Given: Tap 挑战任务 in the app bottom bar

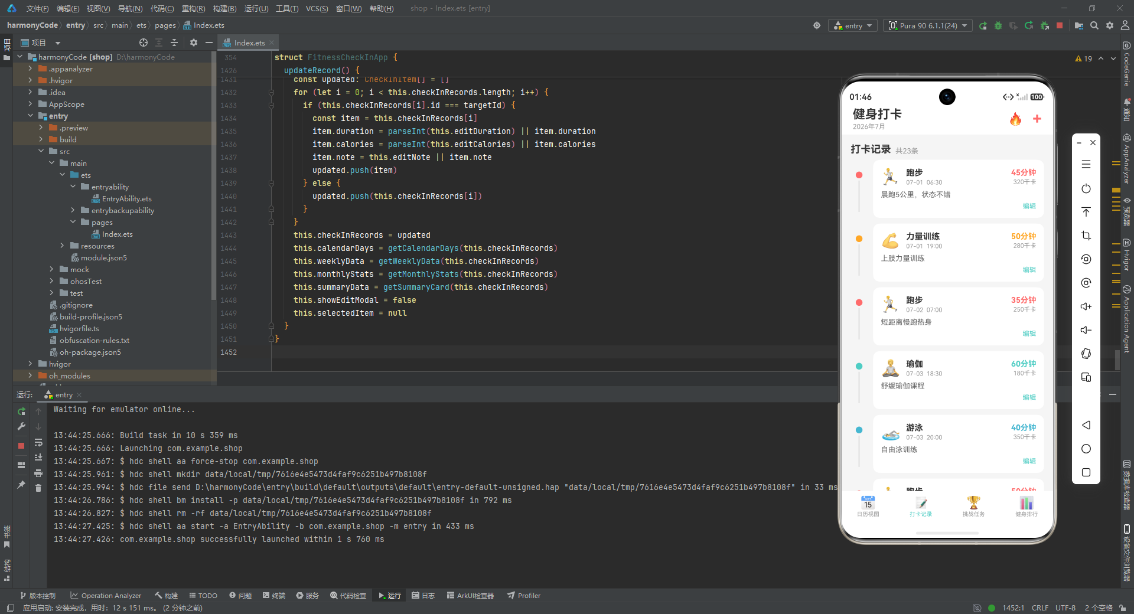Looking at the screenshot, I should tap(973, 506).
